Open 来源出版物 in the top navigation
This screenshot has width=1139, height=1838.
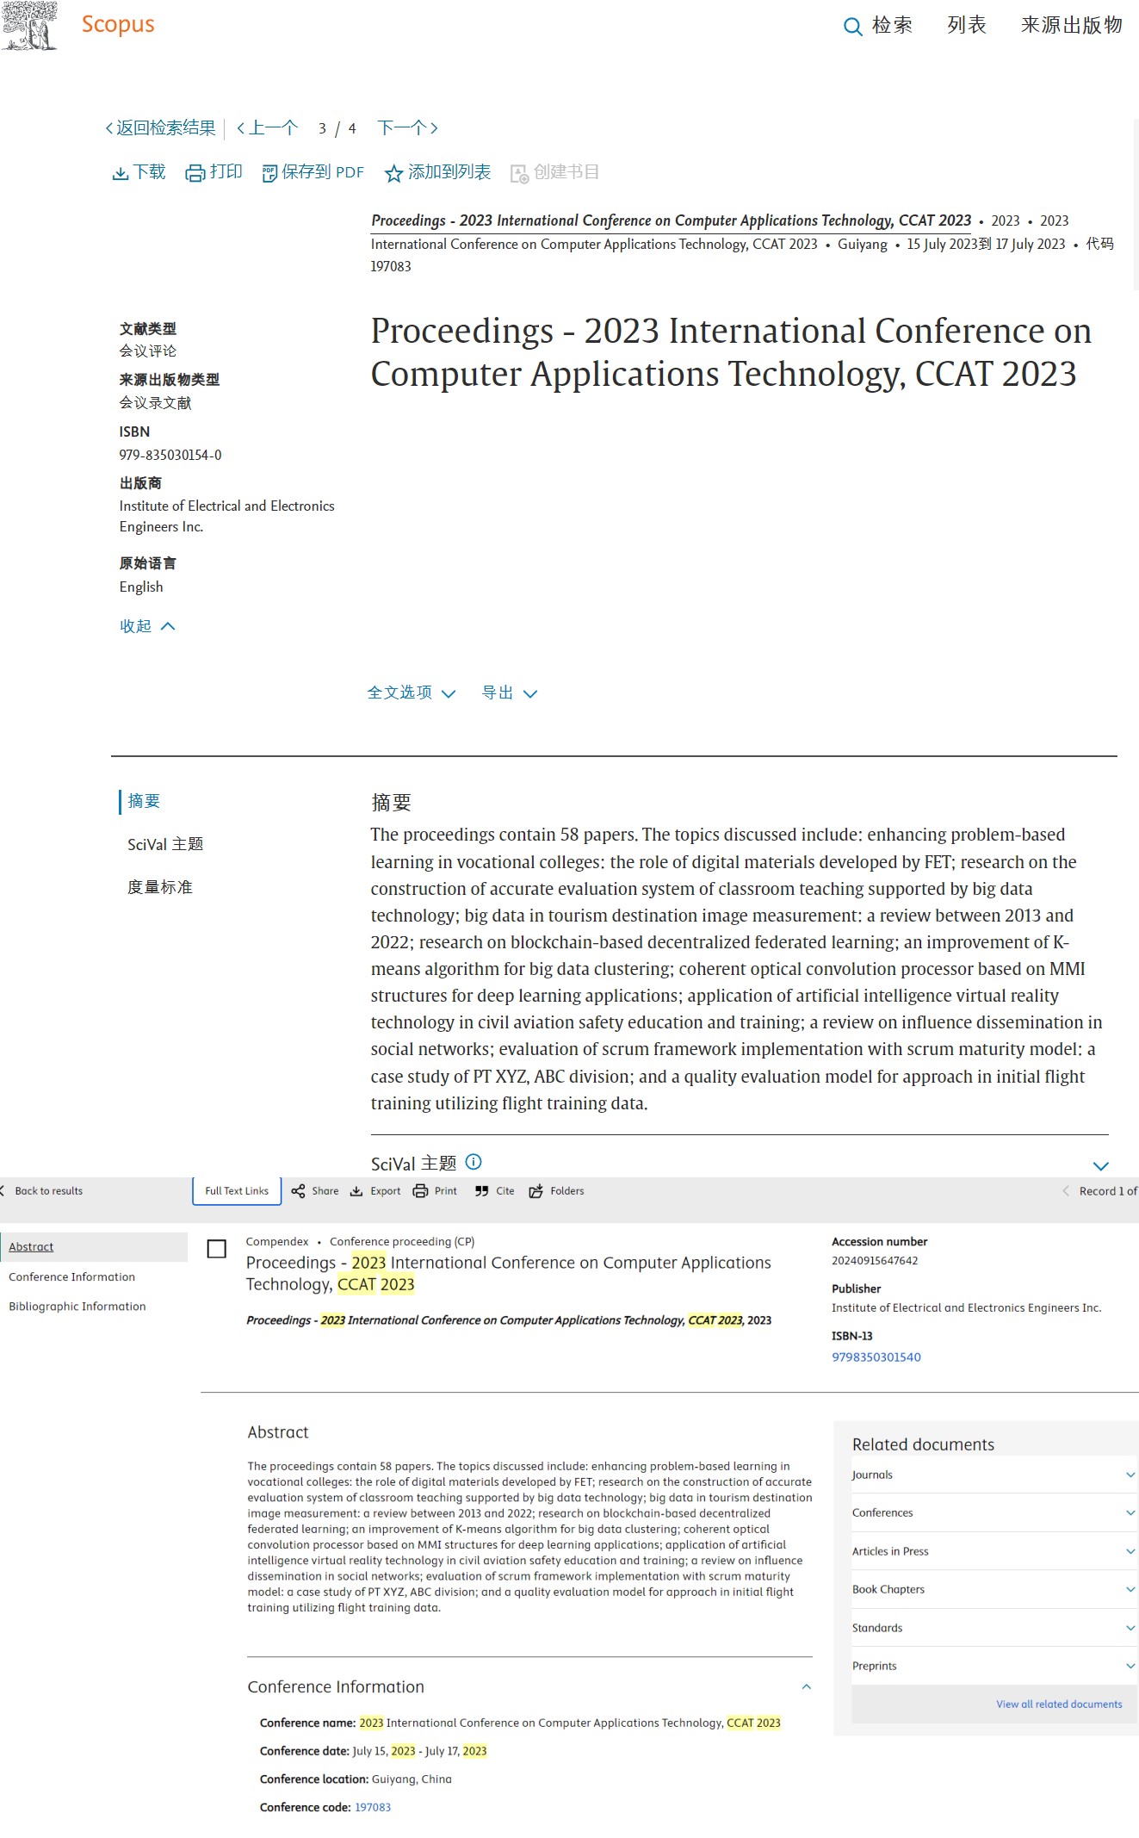coord(1072,25)
